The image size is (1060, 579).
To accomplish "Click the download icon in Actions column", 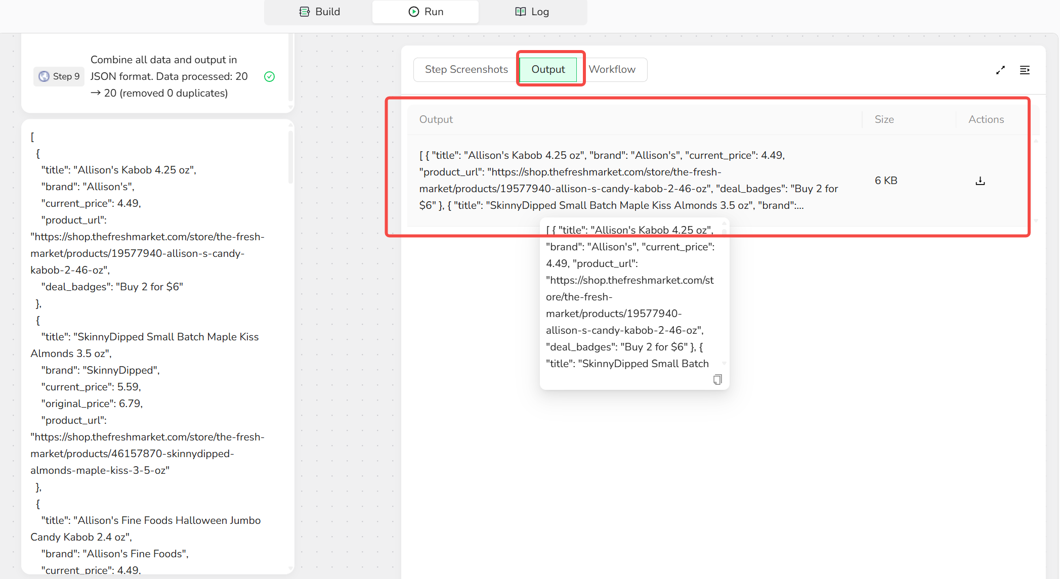I will [x=980, y=181].
